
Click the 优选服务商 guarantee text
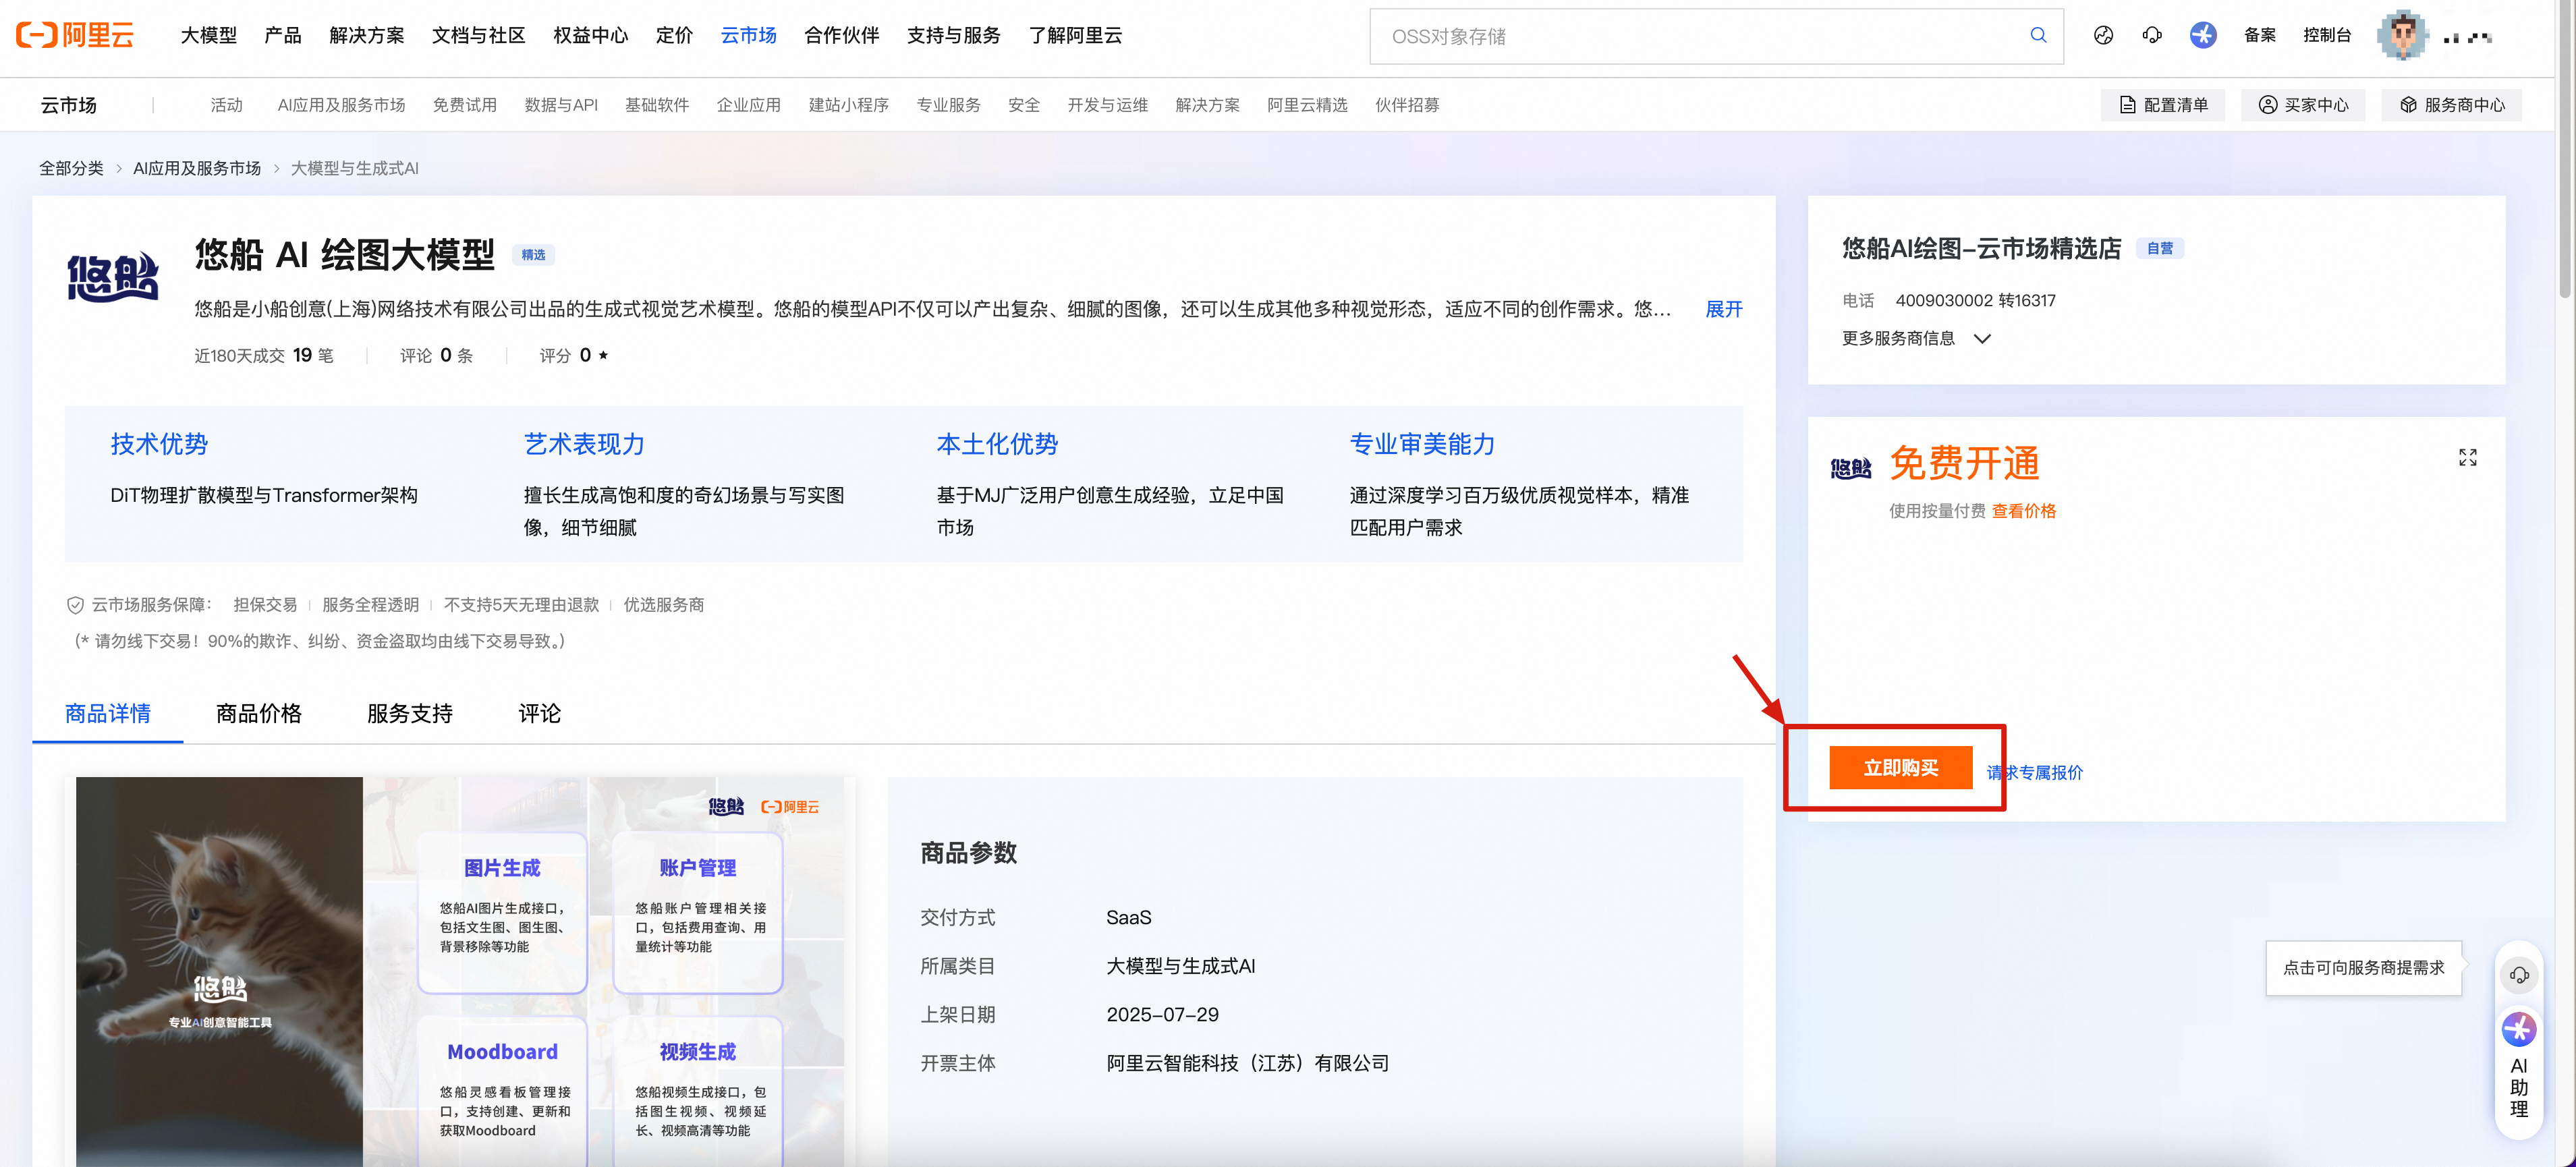pyautogui.click(x=664, y=605)
